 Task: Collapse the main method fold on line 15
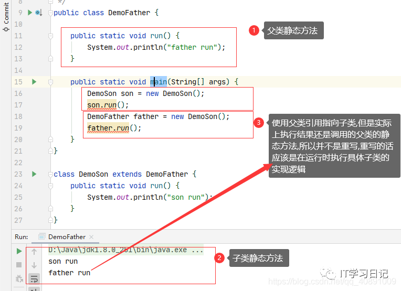coord(50,82)
